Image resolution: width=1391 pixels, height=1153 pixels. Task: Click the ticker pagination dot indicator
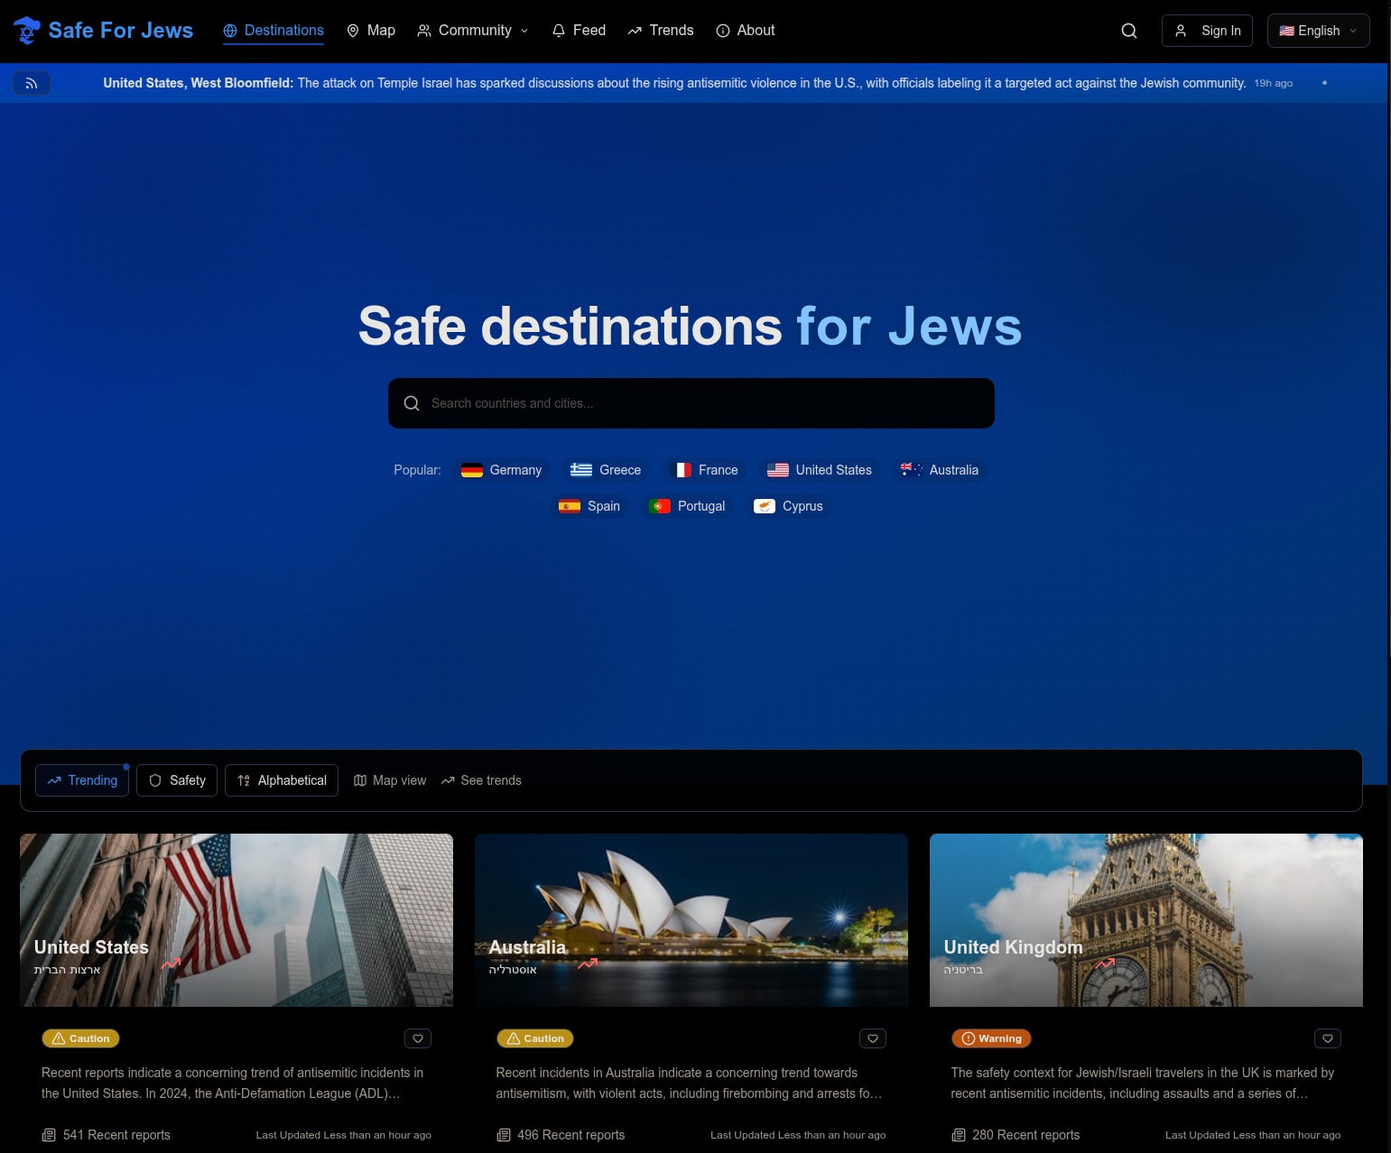point(1324,83)
